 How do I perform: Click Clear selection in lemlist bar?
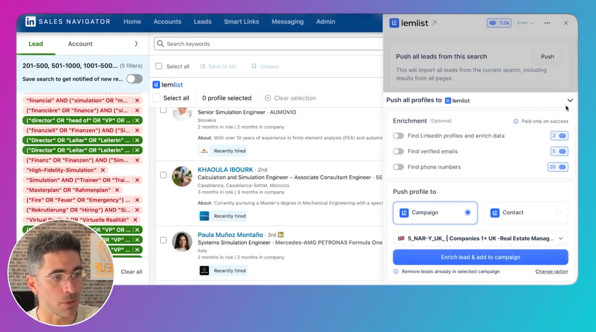click(x=290, y=98)
